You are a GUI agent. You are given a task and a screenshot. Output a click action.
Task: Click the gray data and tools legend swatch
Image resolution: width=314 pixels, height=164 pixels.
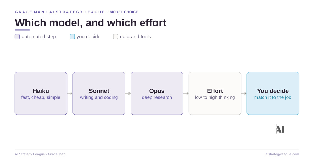pyautogui.click(x=116, y=37)
